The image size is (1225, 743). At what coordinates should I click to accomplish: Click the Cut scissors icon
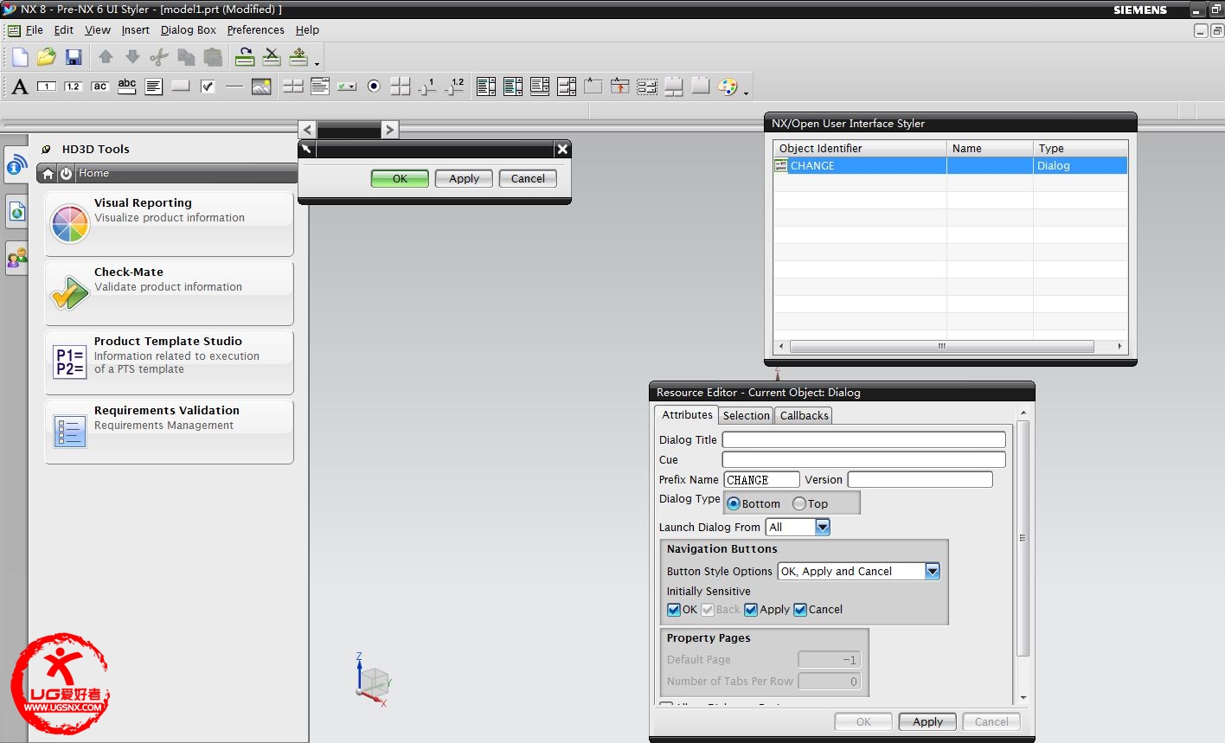click(159, 57)
